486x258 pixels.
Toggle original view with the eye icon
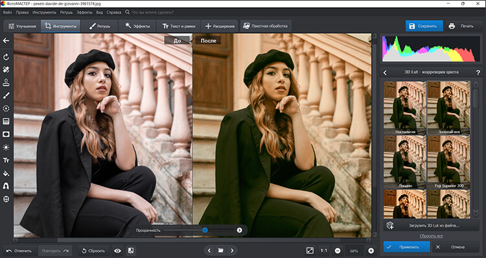pos(117,251)
